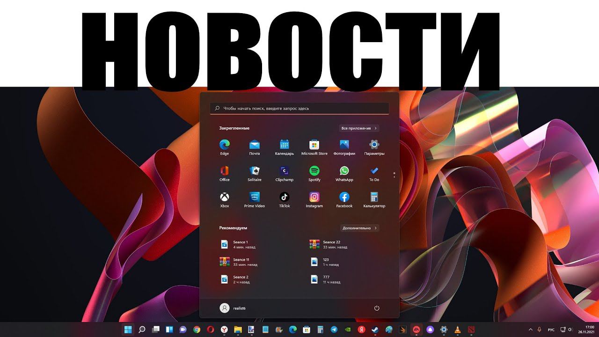Open Edge from pinned apps
The image size is (599, 337).
click(225, 147)
